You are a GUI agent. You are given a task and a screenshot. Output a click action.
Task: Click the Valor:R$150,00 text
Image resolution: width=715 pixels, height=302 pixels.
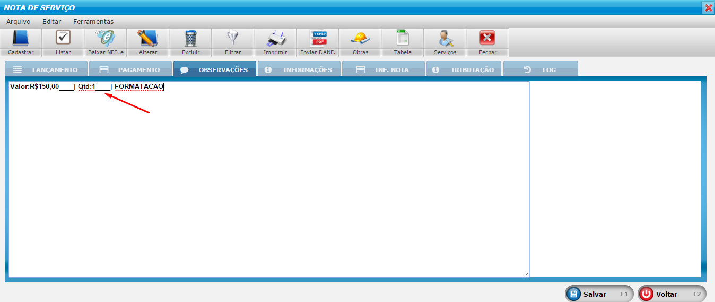(x=34, y=86)
